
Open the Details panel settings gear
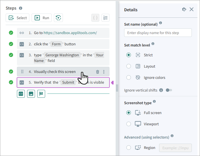(x=184, y=10)
